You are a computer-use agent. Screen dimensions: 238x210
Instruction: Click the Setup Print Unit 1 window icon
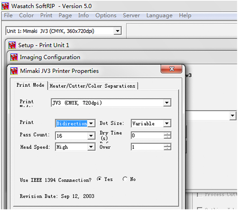tap(13, 45)
